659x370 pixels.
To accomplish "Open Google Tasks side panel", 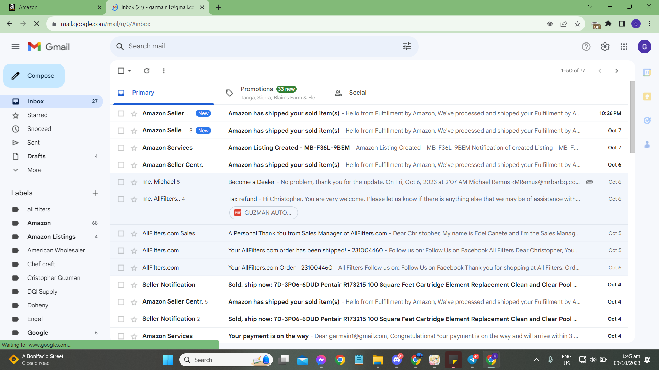I will pyautogui.click(x=647, y=120).
